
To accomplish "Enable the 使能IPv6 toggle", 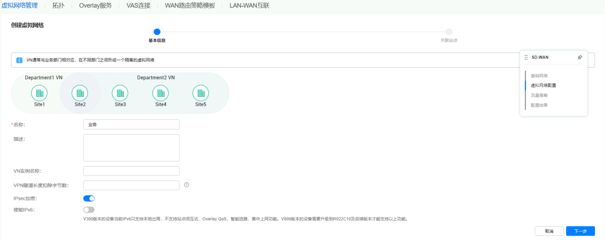I will pos(89,210).
